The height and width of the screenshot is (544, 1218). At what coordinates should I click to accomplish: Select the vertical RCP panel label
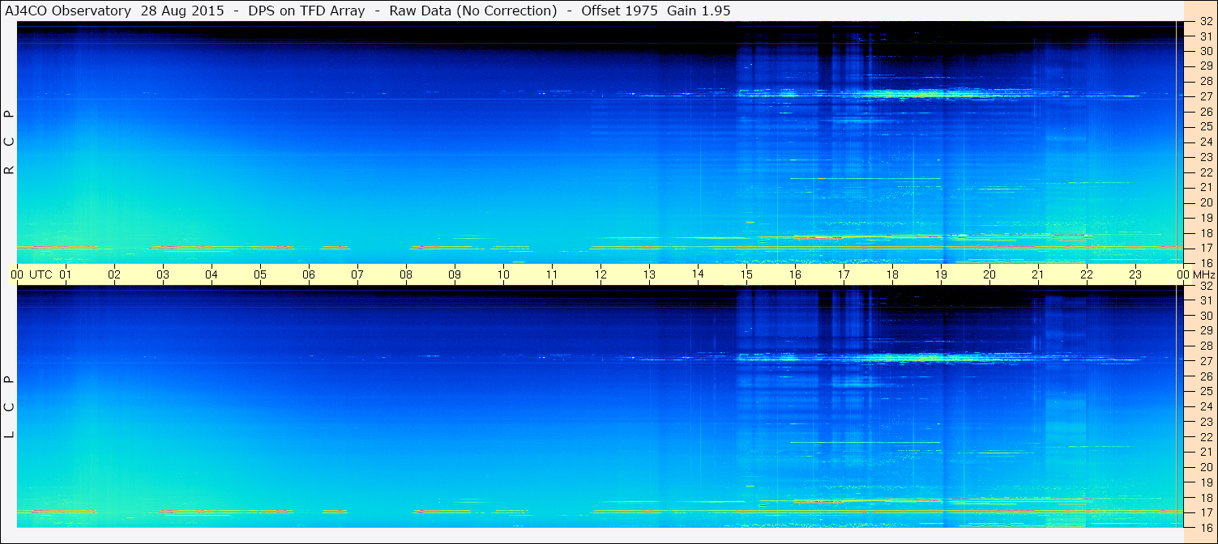coord(10,142)
